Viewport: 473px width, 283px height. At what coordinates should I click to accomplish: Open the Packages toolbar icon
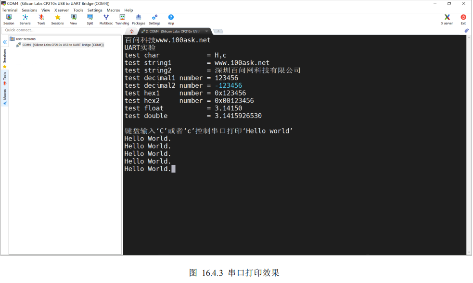[139, 20]
